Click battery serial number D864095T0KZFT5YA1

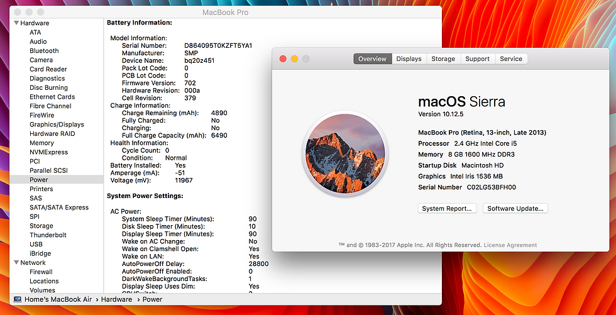coord(219,45)
